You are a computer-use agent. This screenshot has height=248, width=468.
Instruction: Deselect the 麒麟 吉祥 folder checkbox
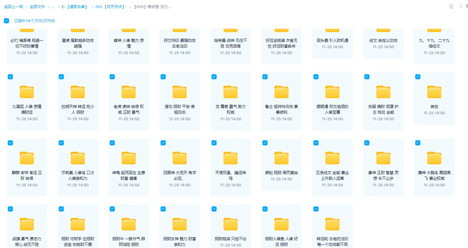(10, 143)
